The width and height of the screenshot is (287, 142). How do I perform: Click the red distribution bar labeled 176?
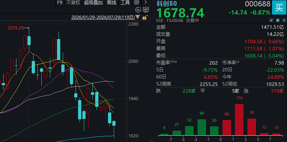click(239, 120)
